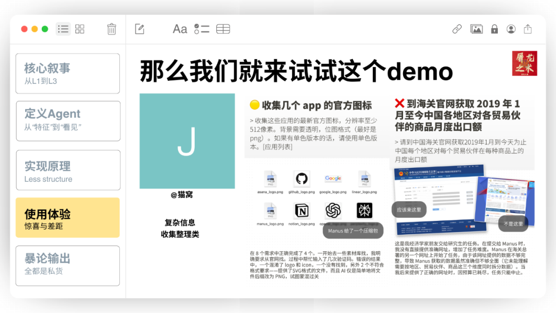Lock the note with padlock icon

tap(494, 29)
